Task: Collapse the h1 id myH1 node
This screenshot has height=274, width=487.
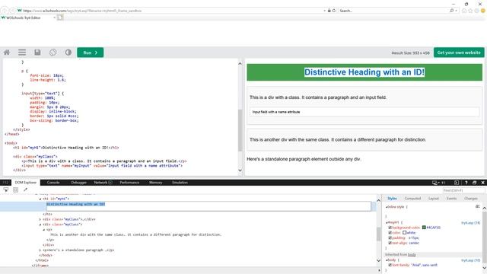Action: (x=40, y=199)
